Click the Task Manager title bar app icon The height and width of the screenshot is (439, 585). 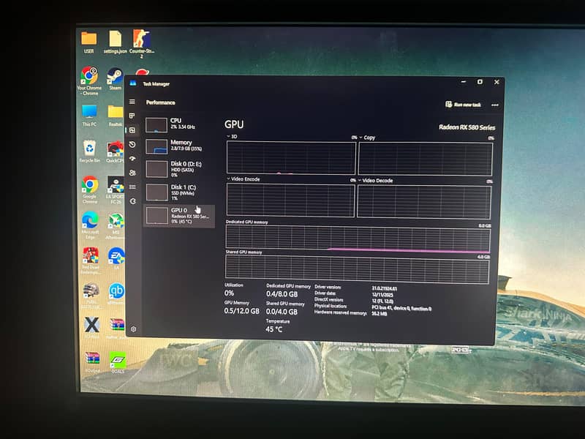pyautogui.click(x=133, y=83)
